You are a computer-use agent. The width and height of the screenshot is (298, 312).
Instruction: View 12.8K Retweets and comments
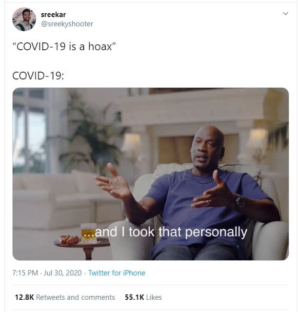(x=65, y=297)
